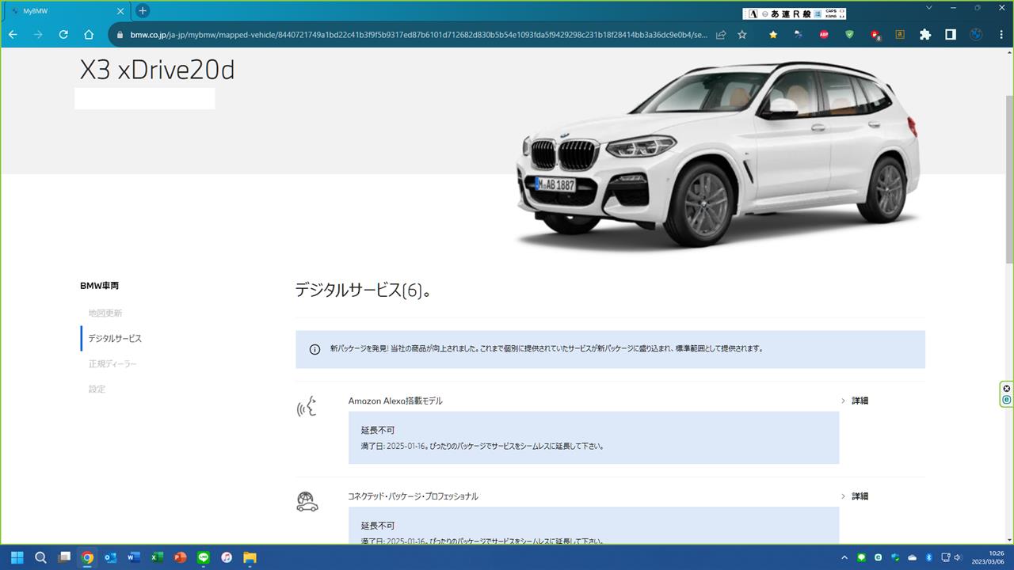The width and height of the screenshot is (1014, 570).
Task: Open Excel from the taskbar
Action: (157, 557)
